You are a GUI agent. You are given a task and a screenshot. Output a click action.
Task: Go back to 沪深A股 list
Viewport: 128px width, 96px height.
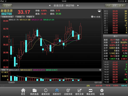[7, 6]
